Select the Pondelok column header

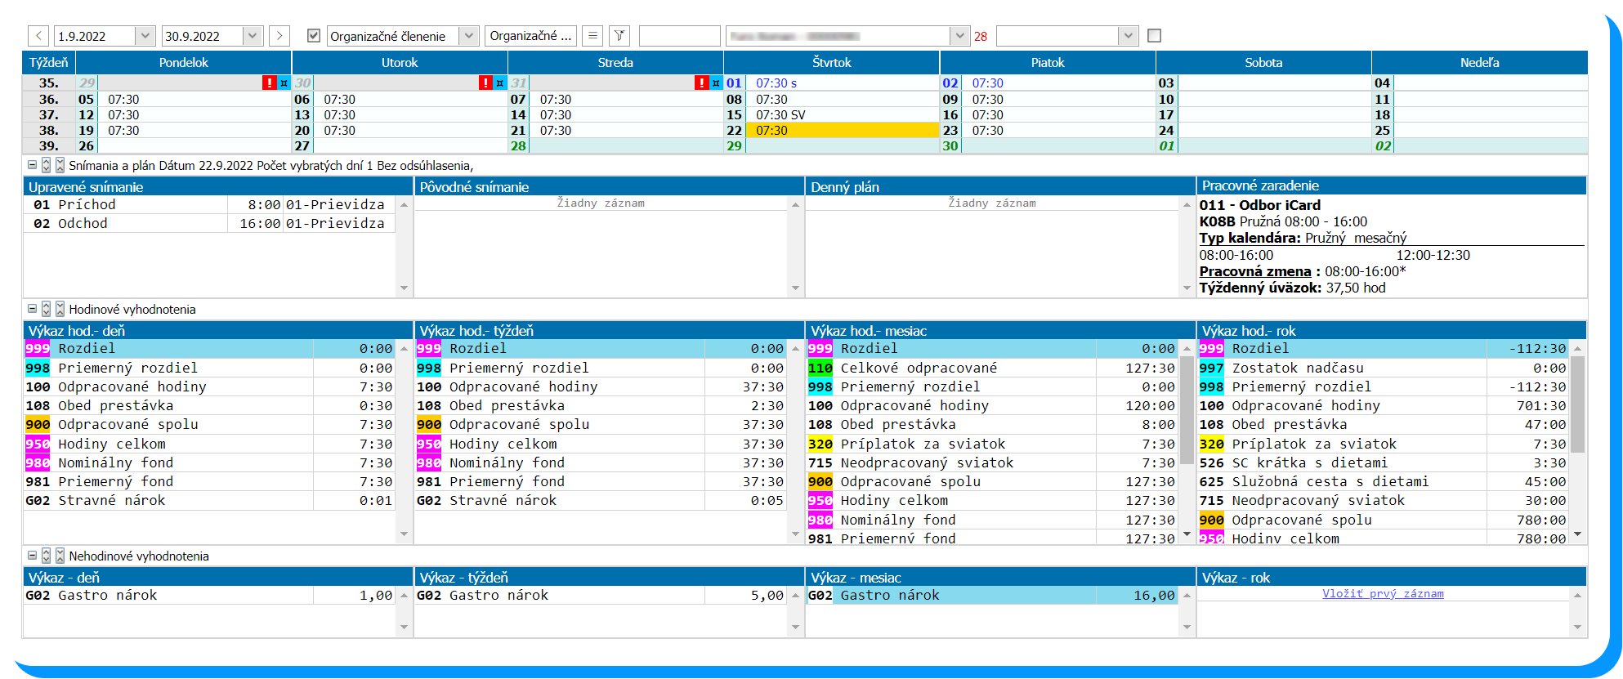(x=184, y=63)
